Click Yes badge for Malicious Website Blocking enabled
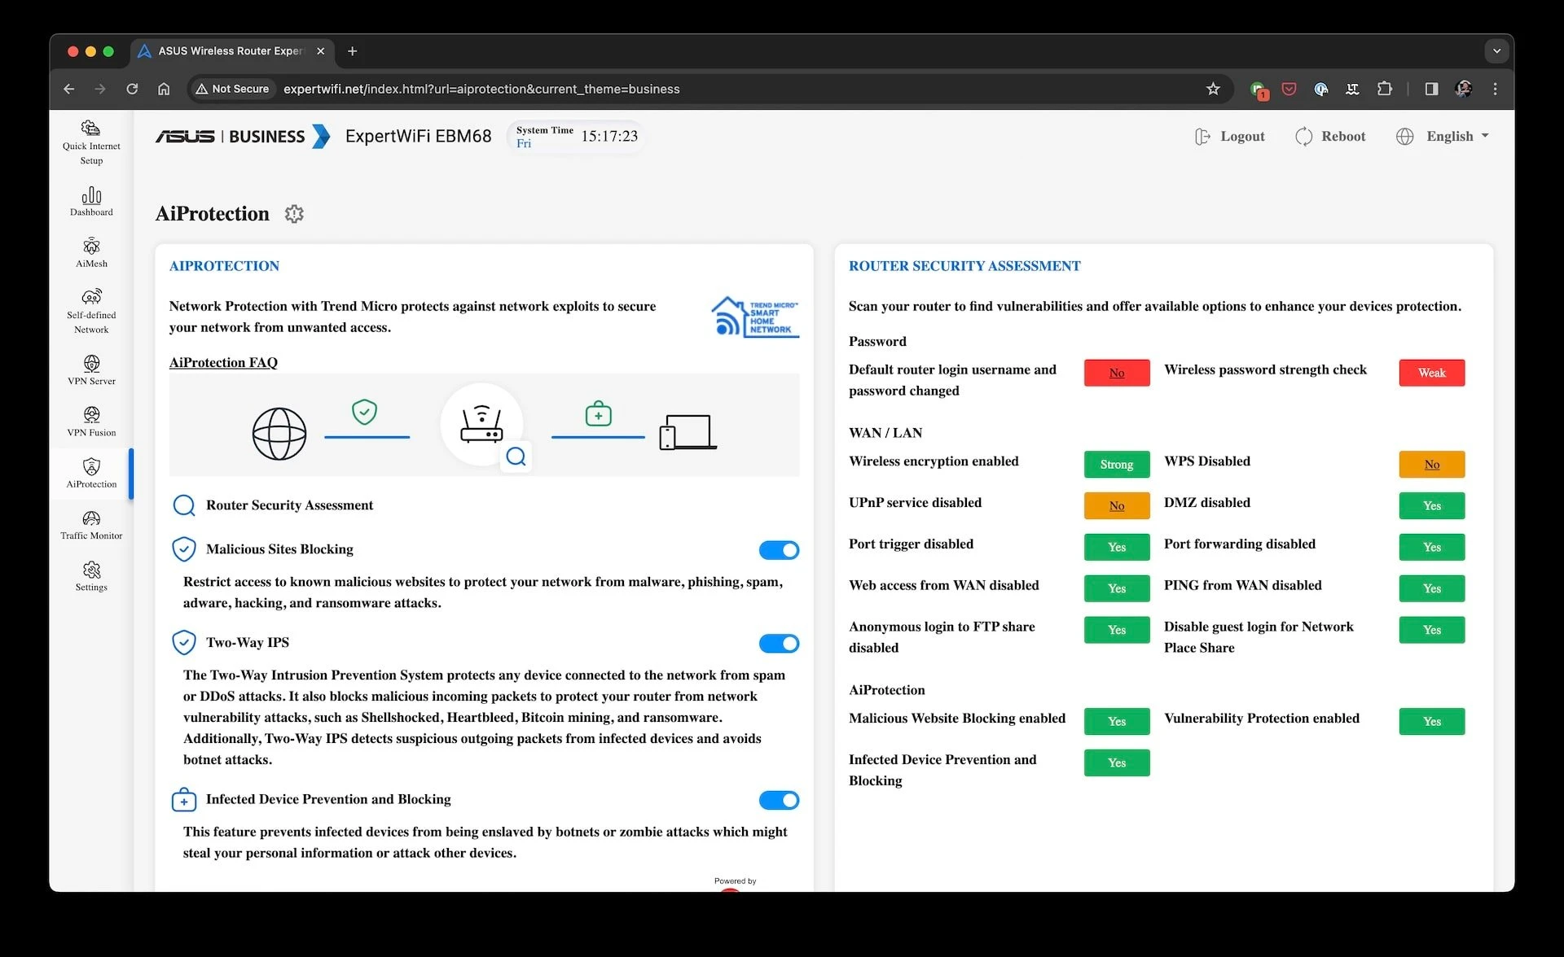Screen dimensions: 1564x957 coord(1117,722)
